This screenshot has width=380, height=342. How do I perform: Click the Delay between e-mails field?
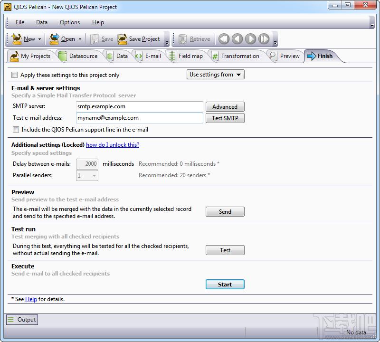pyautogui.click(x=87, y=164)
